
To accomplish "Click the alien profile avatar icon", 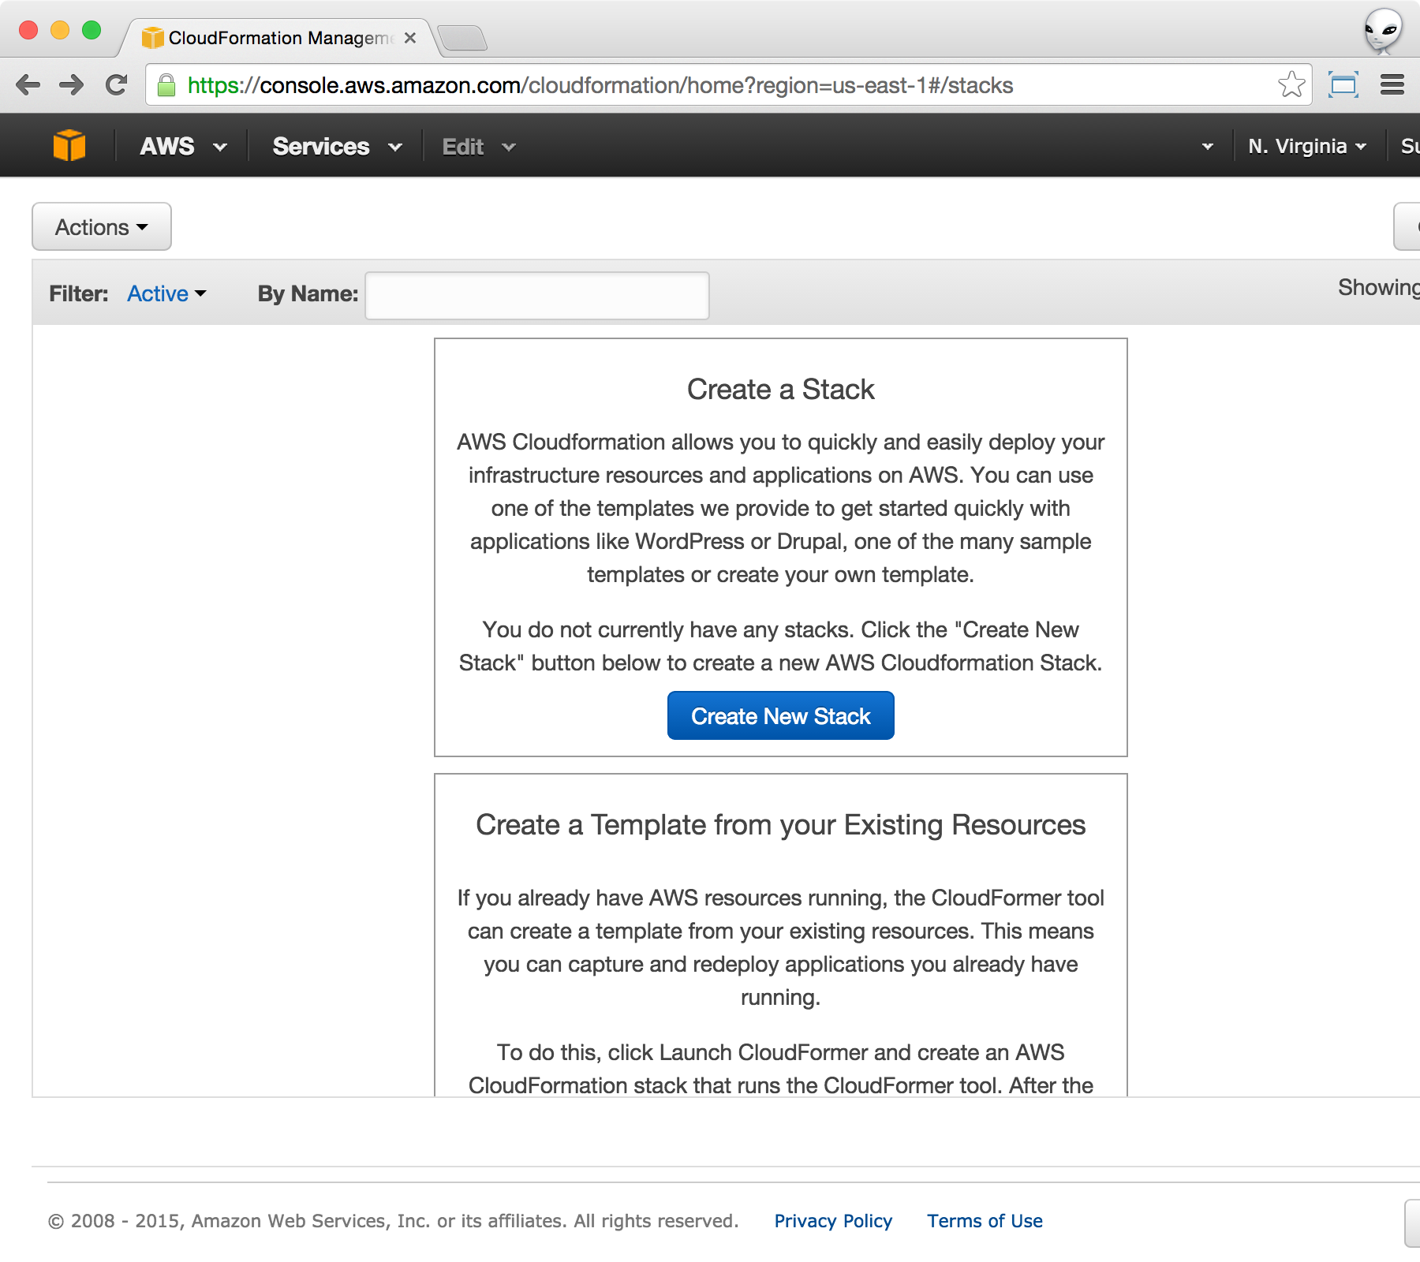I will pyautogui.click(x=1383, y=32).
